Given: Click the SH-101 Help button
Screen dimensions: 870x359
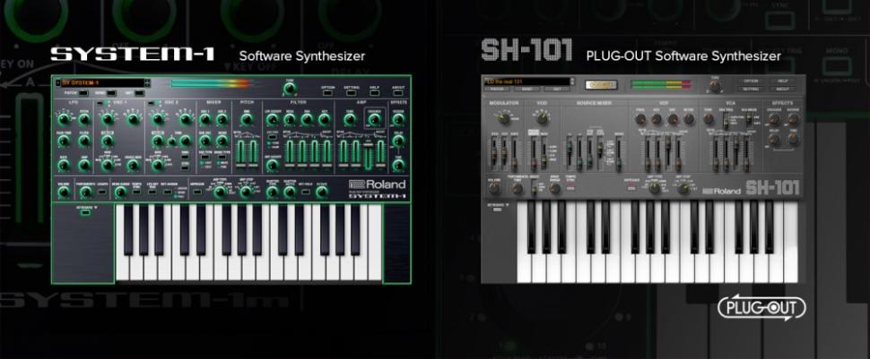Looking at the screenshot, I should (x=782, y=81).
